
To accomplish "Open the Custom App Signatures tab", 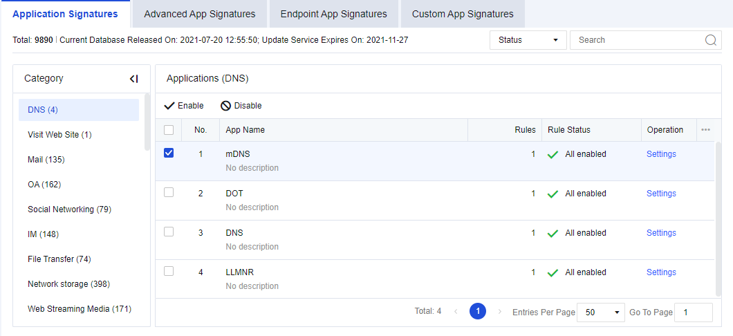I will [463, 14].
